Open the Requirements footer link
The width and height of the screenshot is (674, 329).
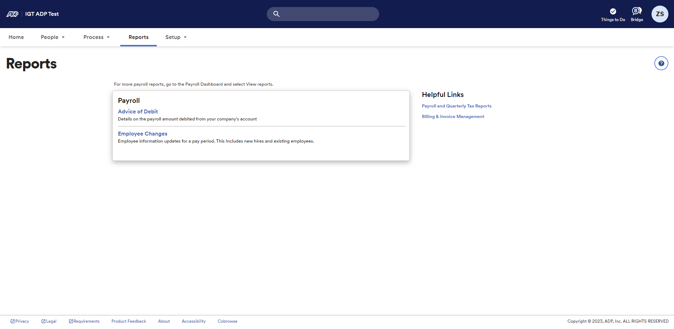tap(84, 321)
